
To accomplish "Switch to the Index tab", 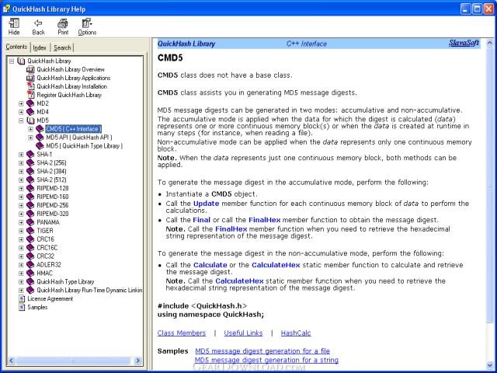I will 40,47.
